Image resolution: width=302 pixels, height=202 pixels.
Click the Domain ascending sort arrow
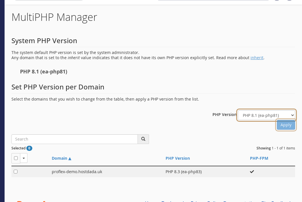[x=70, y=159]
